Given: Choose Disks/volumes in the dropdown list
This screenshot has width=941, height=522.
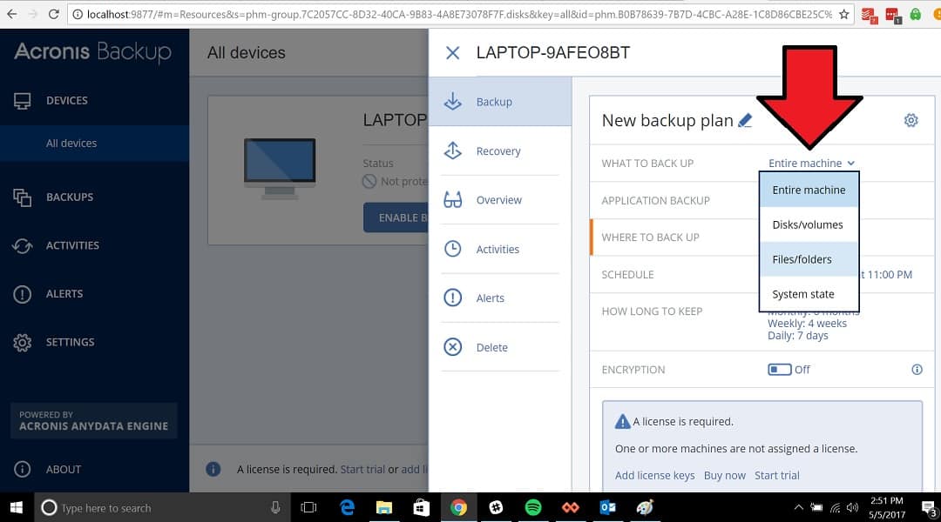Looking at the screenshot, I should pyautogui.click(x=809, y=224).
